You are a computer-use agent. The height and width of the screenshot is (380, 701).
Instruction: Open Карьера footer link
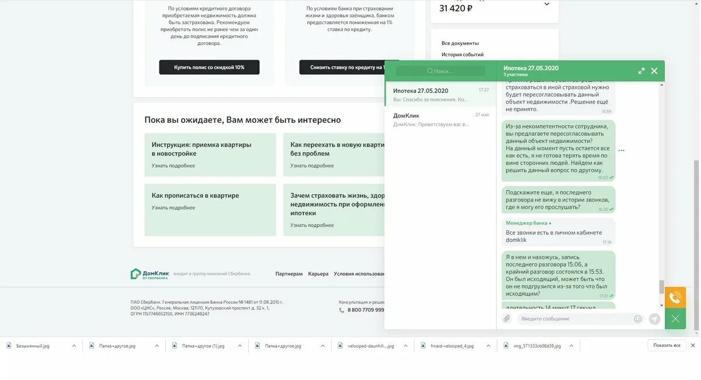(318, 274)
